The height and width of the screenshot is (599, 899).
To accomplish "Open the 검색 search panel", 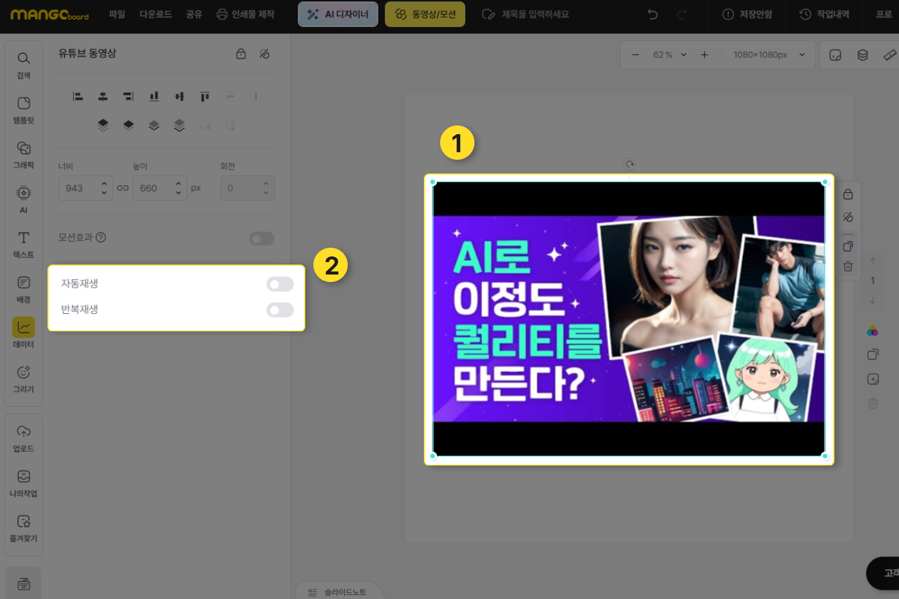I will click(24, 64).
